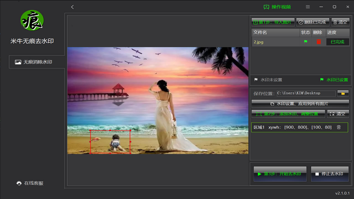Open the hamburger menu icon
The height and width of the screenshot is (199, 354).
tap(308, 7)
